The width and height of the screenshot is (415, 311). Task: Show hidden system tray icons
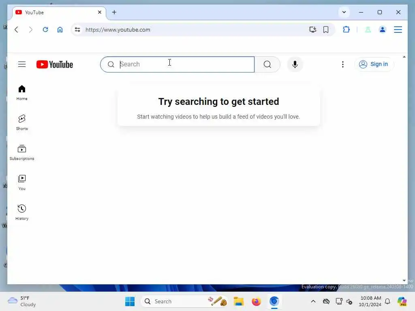point(313,301)
